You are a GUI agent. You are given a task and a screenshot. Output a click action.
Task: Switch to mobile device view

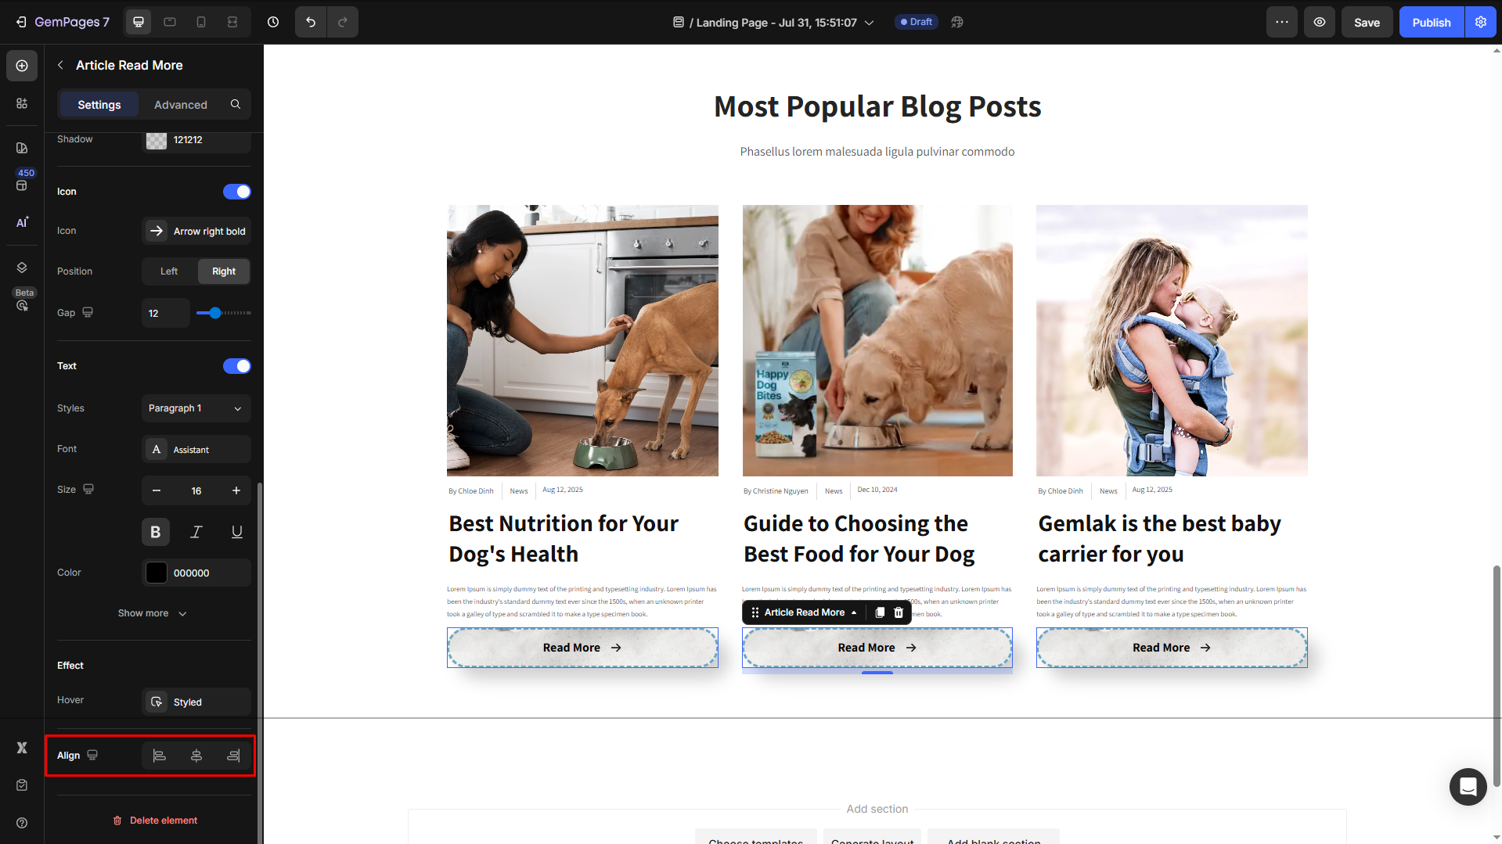pos(201,22)
